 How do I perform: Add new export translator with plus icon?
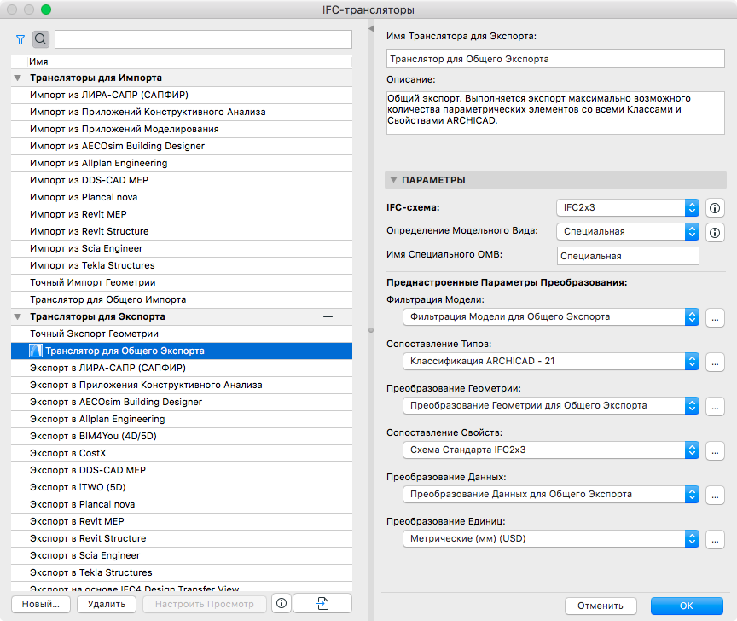328,316
